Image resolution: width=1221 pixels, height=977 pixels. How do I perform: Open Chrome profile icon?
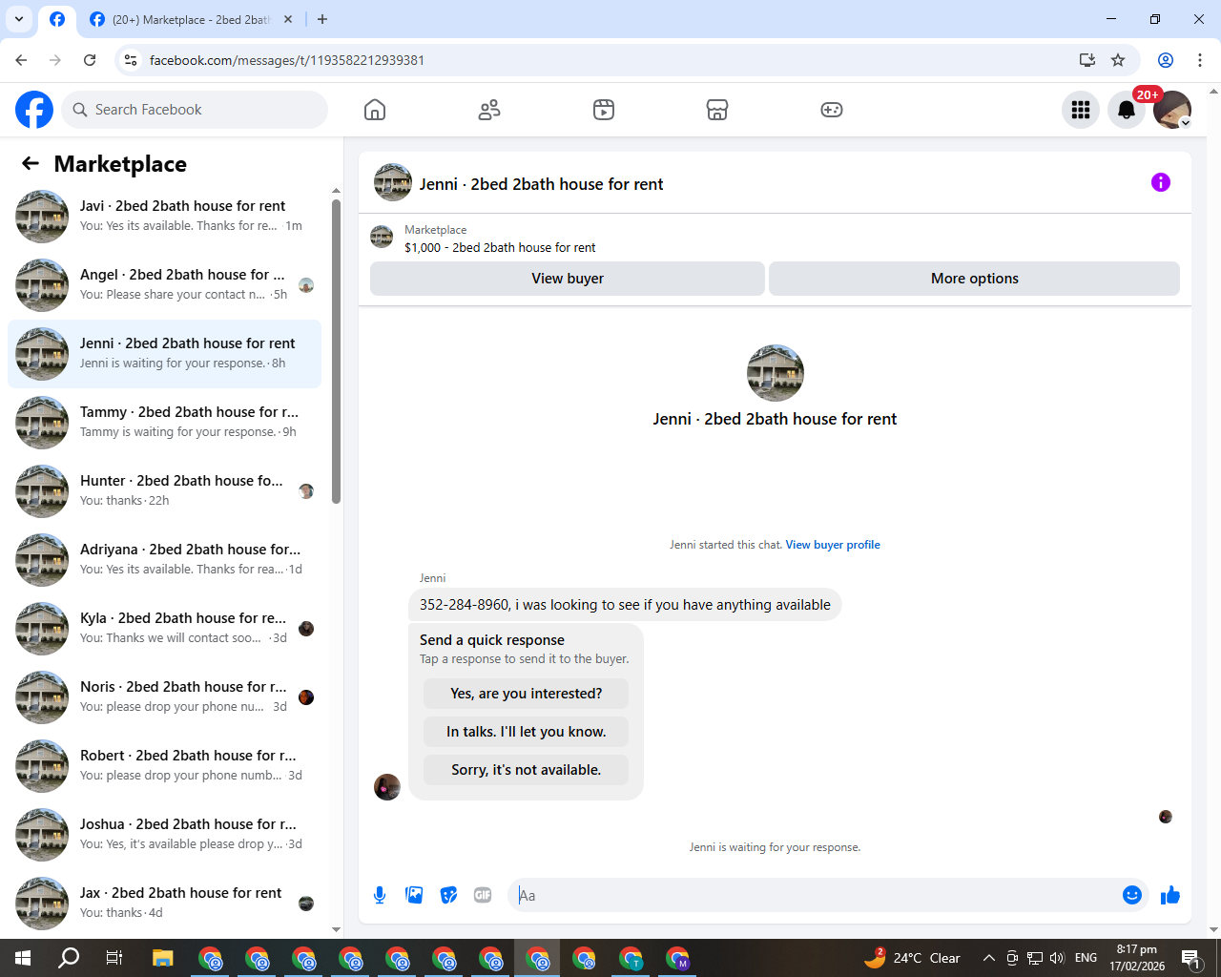(1166, 60)
